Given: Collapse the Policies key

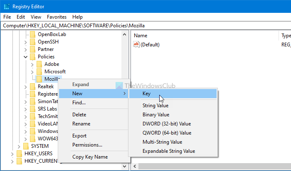Looking at the screenshot, I should click(x=26, y=57).
